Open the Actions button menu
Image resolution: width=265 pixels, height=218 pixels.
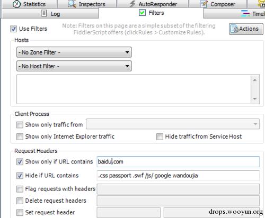246,29
